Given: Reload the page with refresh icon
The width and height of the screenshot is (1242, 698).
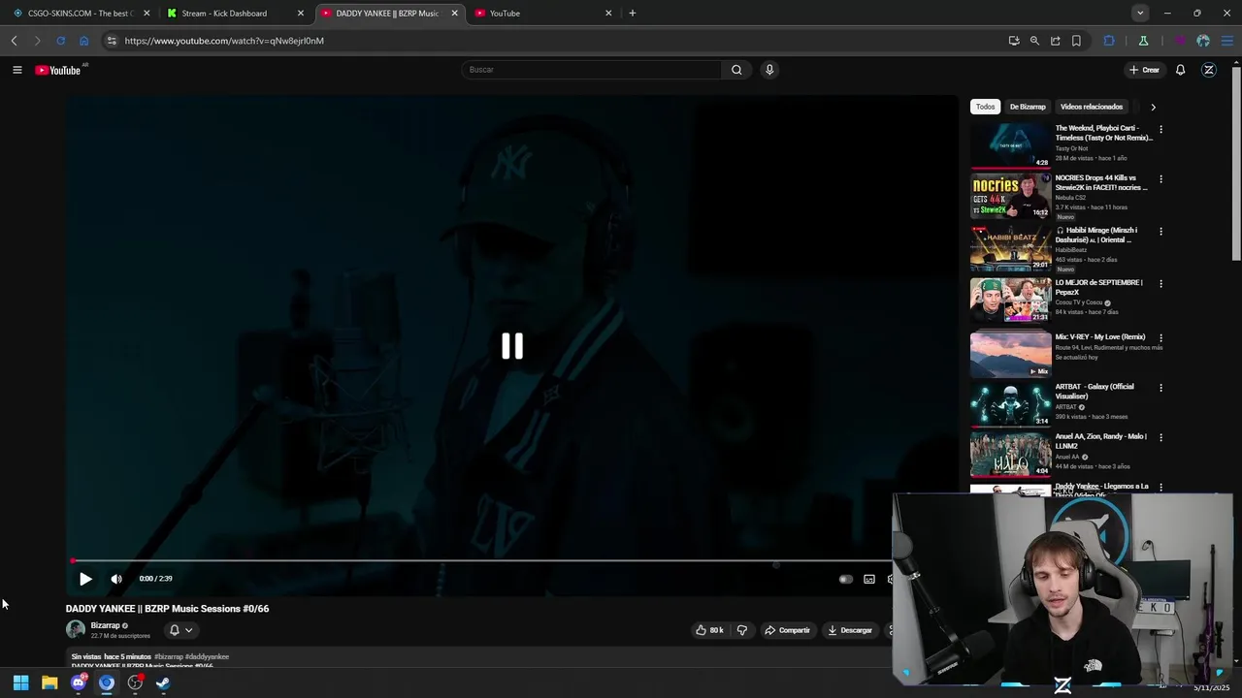Looking at the screenshot, I should (x=60, y=41).
